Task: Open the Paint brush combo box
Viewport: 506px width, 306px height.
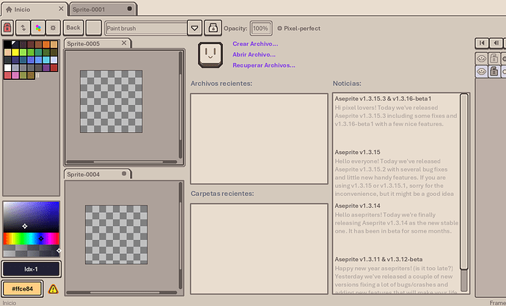Action: (x=146, y=28)
